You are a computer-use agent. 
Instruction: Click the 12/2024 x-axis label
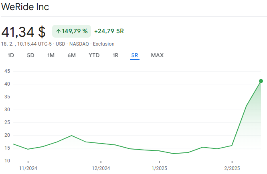pos(101,168)
